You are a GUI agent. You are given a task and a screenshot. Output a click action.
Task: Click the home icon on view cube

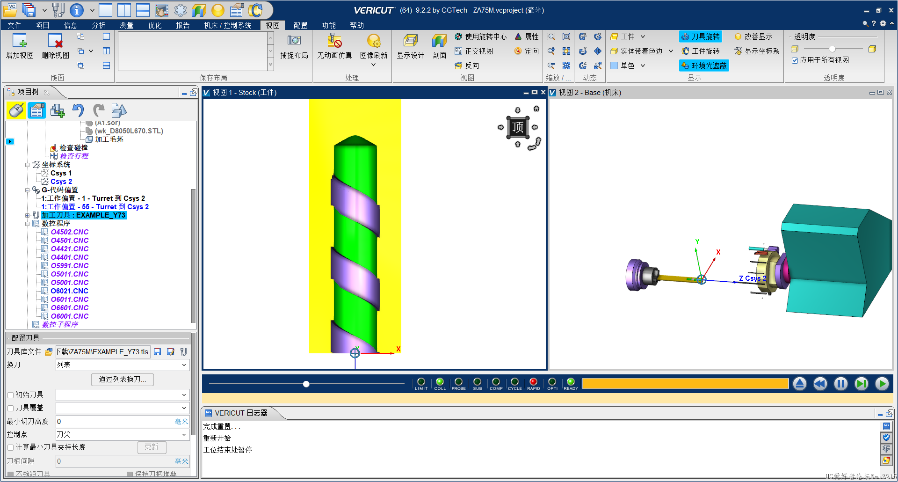point(536,109)
